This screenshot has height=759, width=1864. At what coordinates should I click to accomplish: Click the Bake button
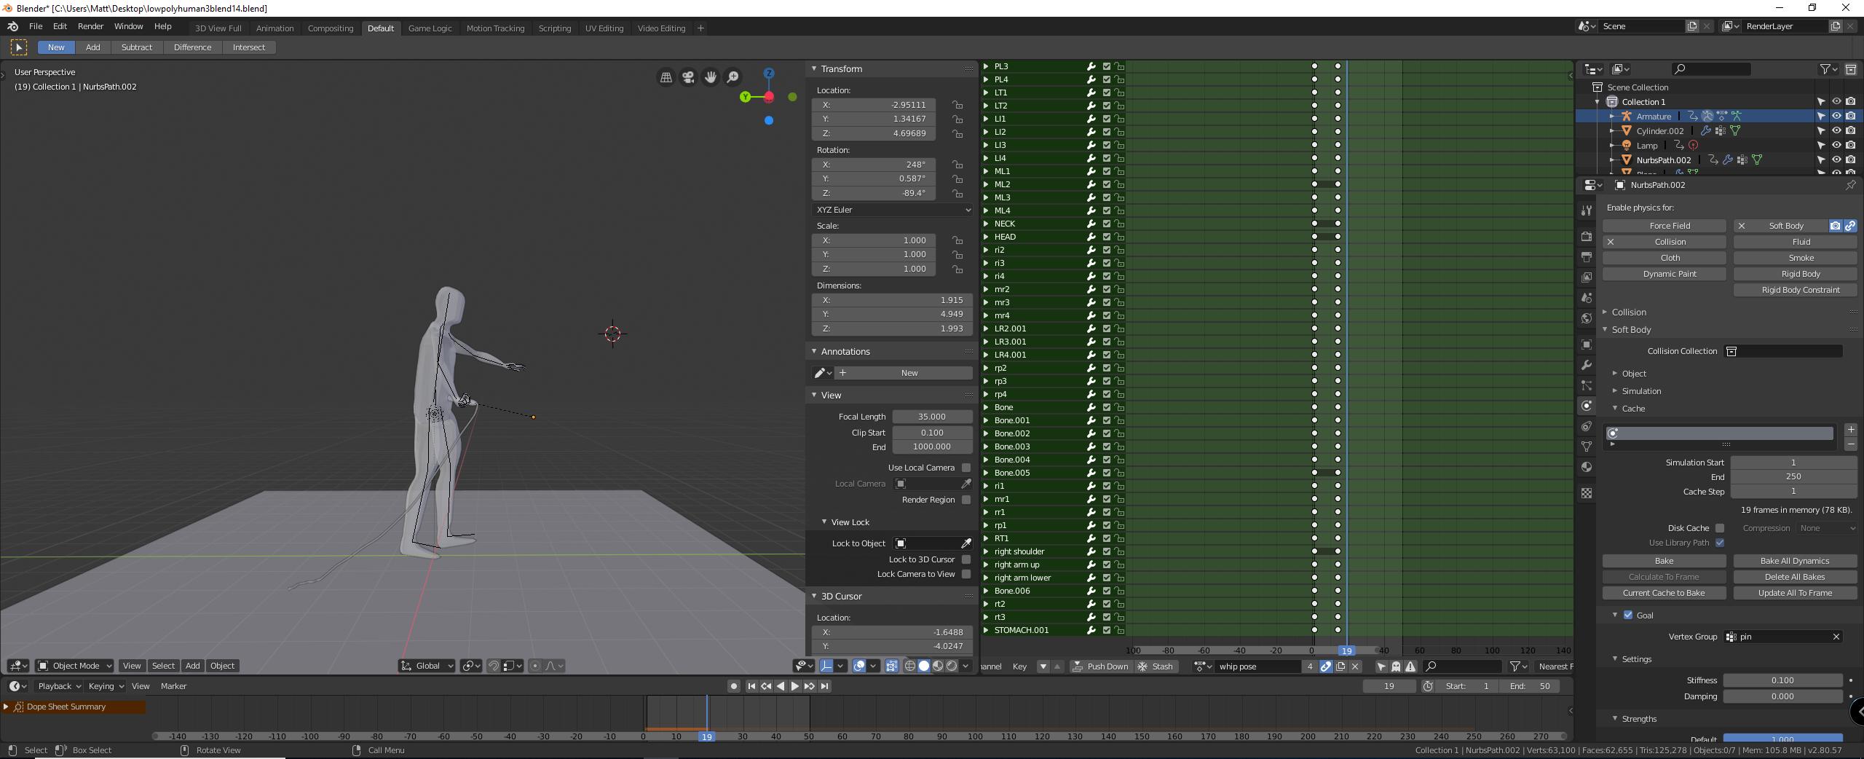pyautogui.click(x=1664, y=561)
